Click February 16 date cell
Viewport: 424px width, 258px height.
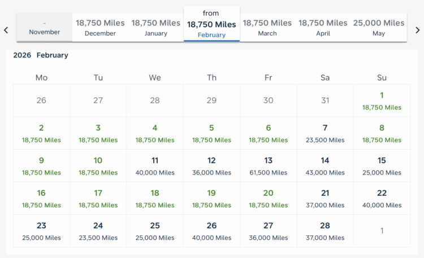pos(41,199)
